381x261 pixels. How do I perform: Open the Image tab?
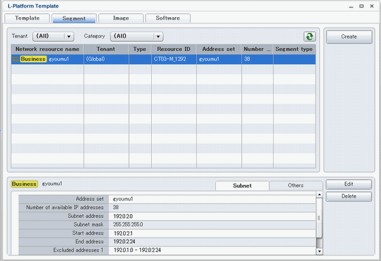tap(121, 18)
